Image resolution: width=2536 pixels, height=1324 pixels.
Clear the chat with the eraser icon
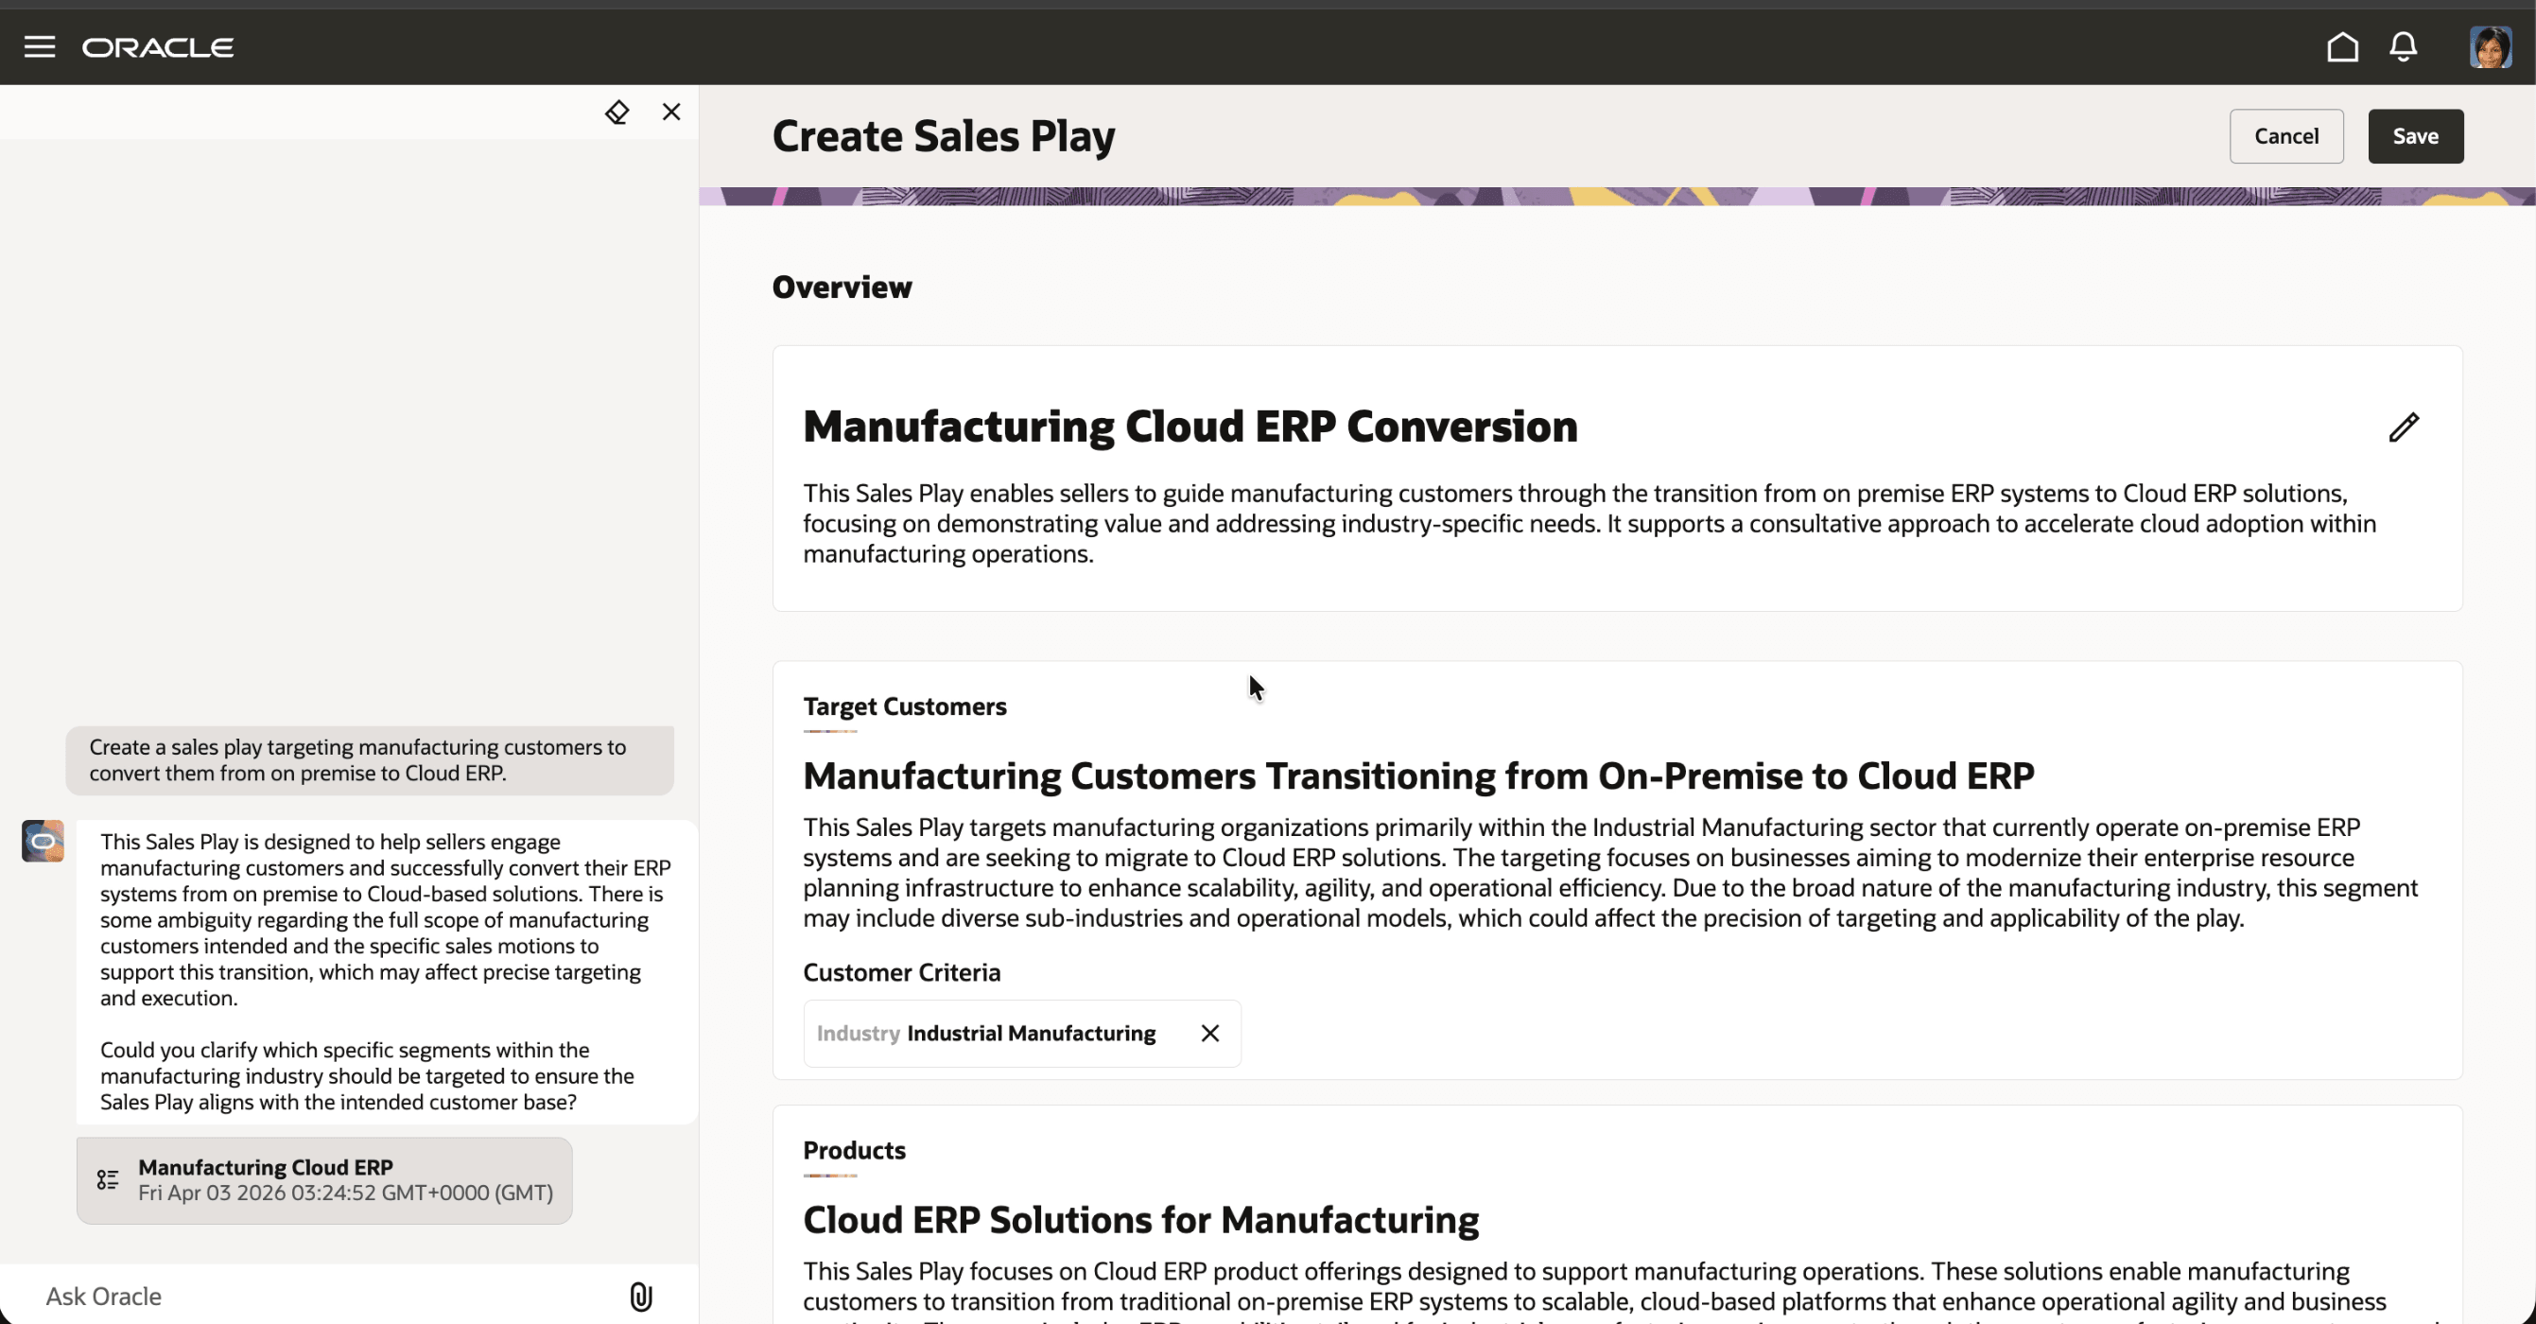click(617, 113)
